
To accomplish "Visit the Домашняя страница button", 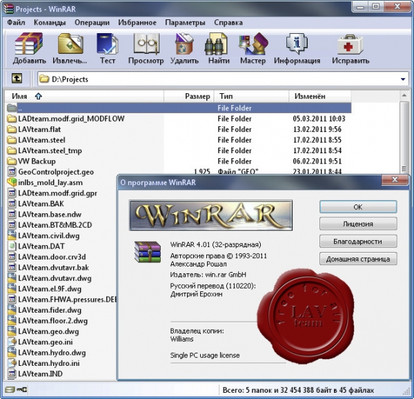I will [x=358, y=259].
